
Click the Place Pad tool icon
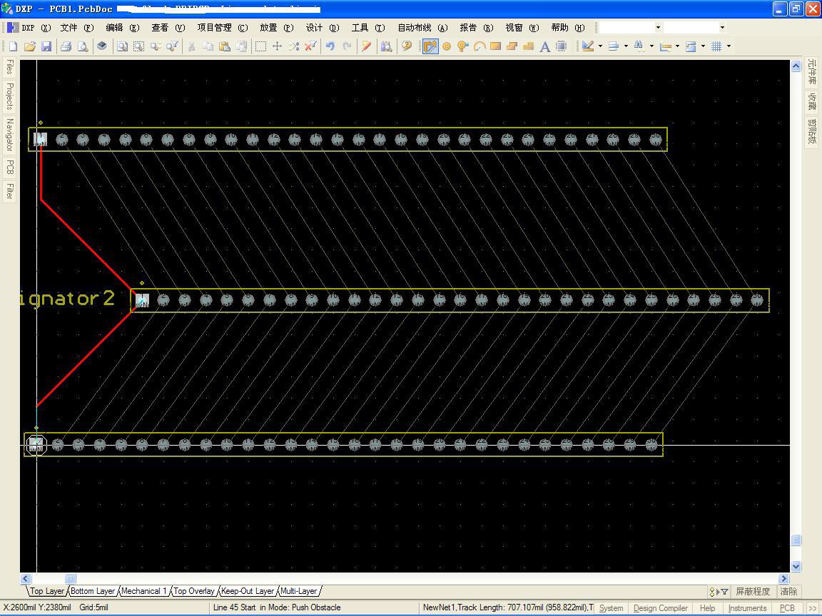coord(447,46)
